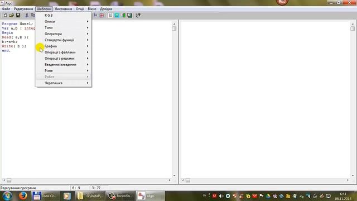Click the output pane scroll right arrow
This screenshot has height=201, width=357.
coord(348,180)
